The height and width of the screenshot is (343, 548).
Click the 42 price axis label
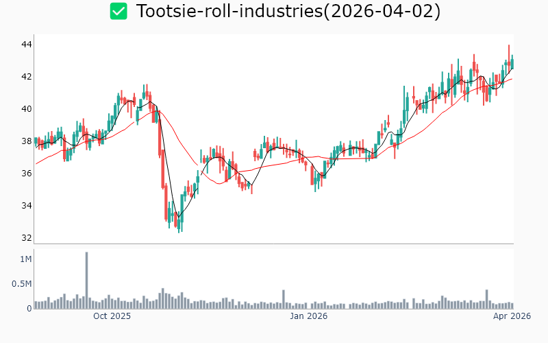[x=26, y=77]
